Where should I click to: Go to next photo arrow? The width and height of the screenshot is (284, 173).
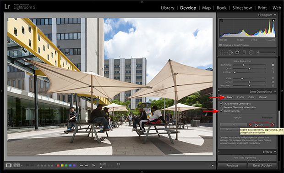tap(87, 165)
